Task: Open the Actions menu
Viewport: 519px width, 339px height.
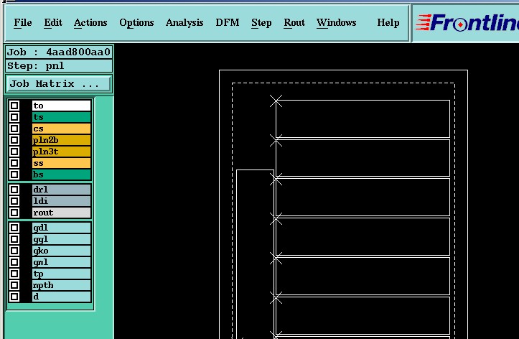Action: (90, 22)
